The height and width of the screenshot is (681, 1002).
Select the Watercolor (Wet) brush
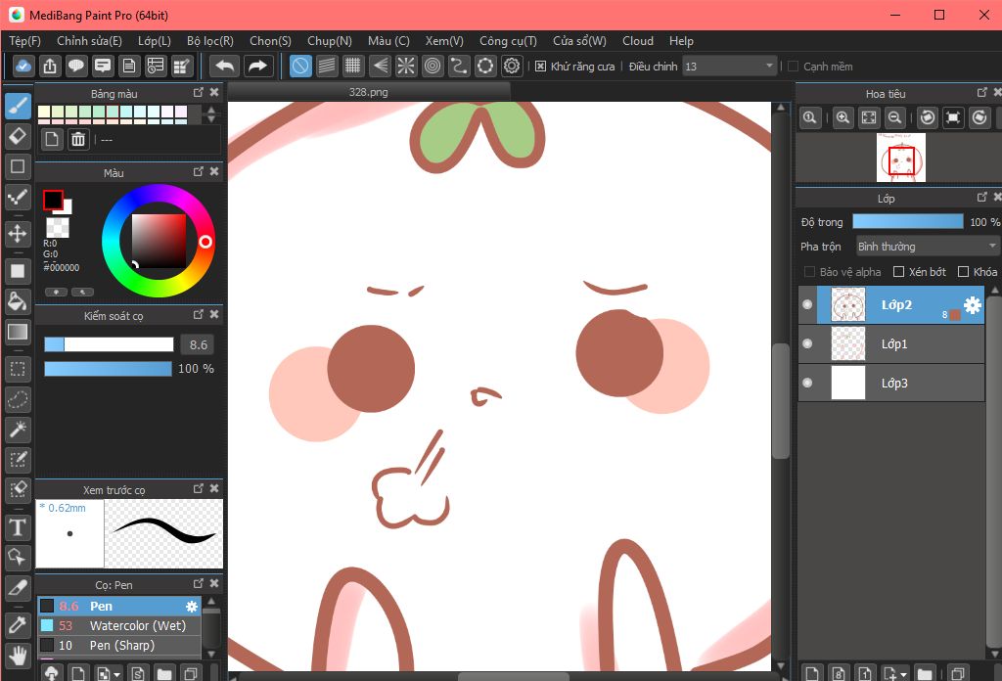[x=120, y=626]
